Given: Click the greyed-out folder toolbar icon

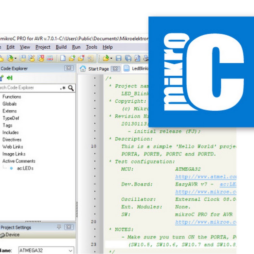Looking at the screenshot, I should click(90, 58).
